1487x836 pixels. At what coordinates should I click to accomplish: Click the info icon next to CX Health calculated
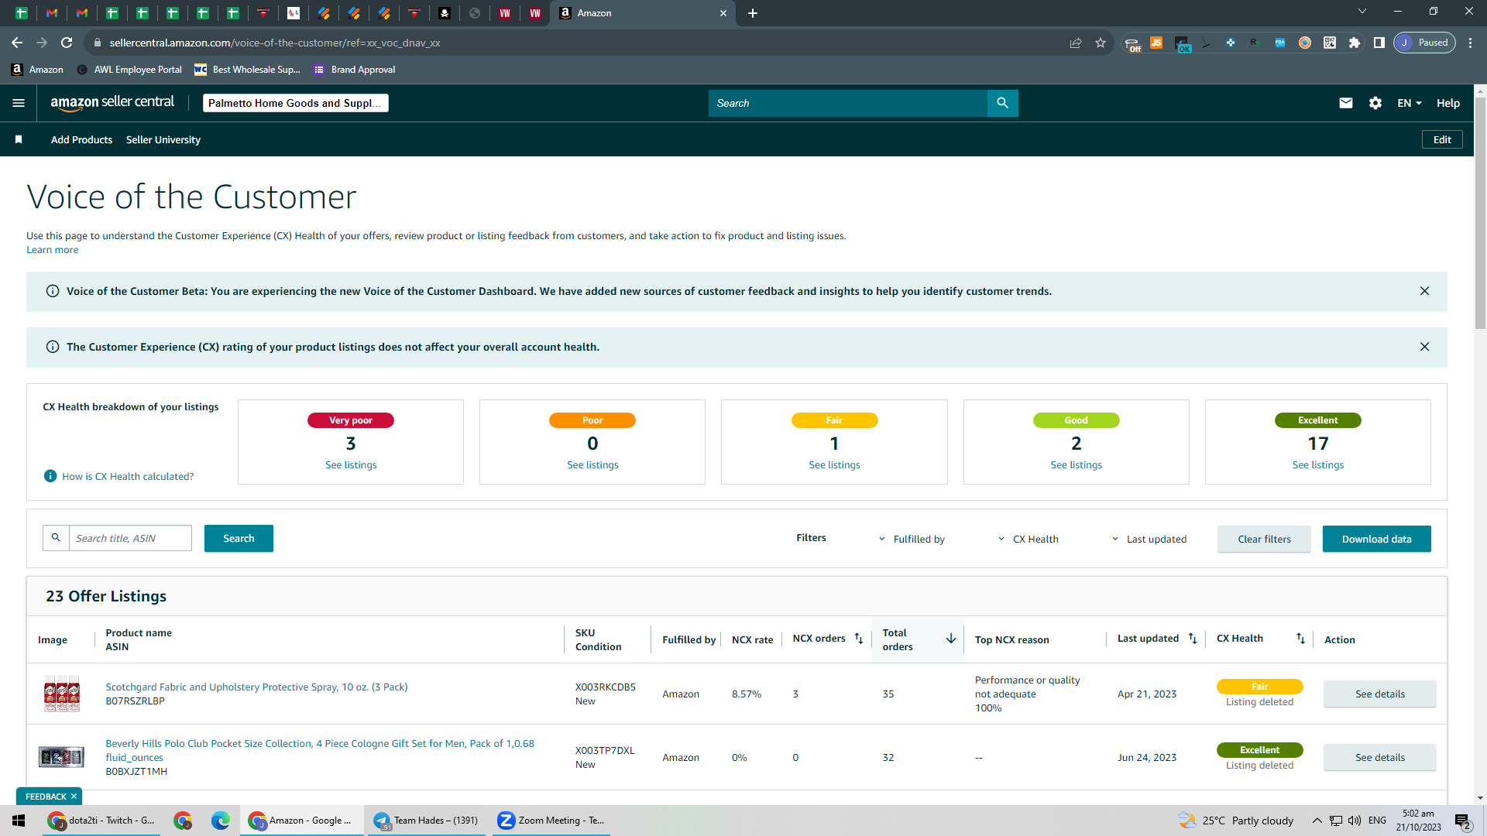click(x=50, y=476)
